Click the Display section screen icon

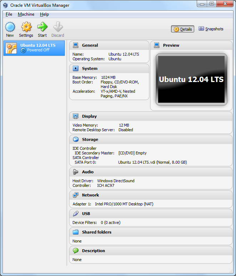(x=76, y=116)
